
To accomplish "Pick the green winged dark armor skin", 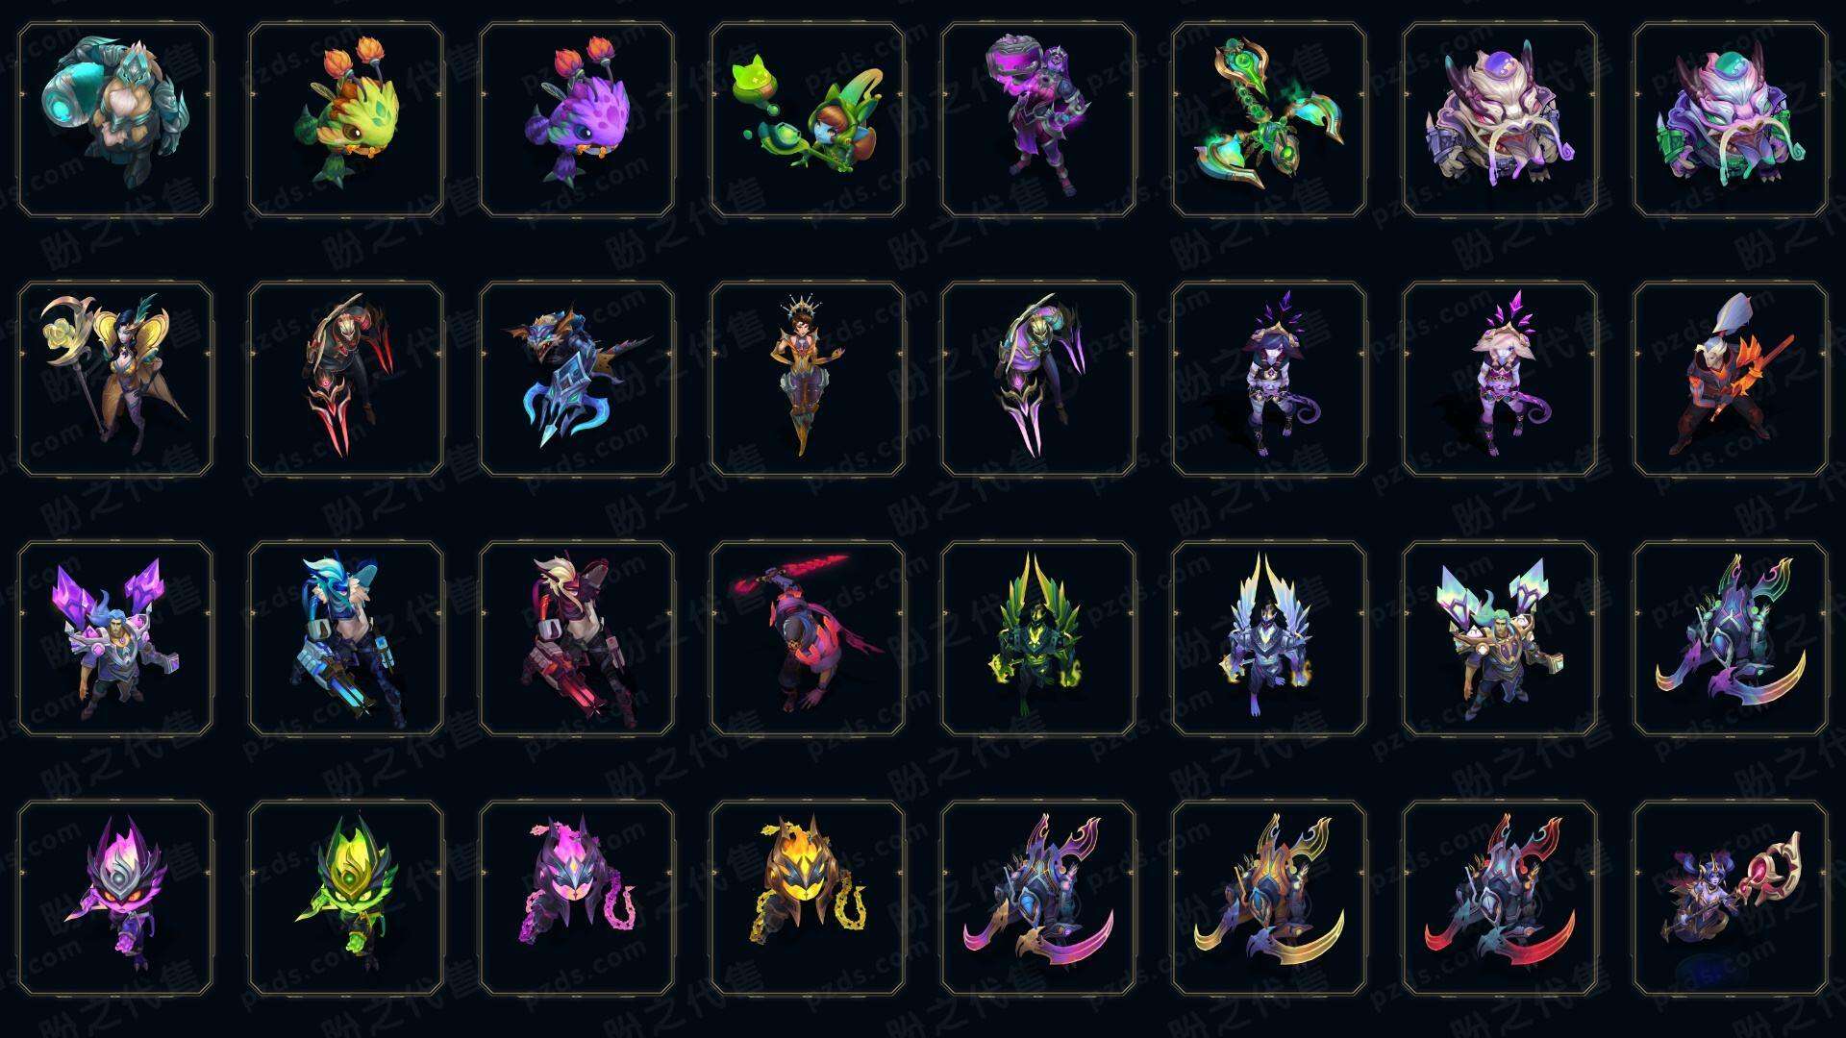I will (1038, 638).
